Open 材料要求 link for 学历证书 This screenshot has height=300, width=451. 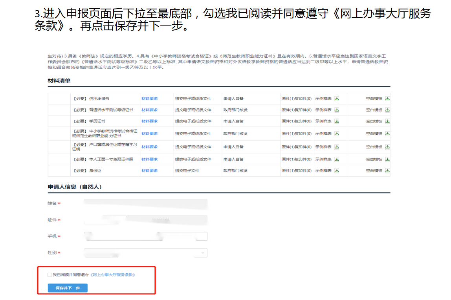pyautogui.click(x=149, y=121)
